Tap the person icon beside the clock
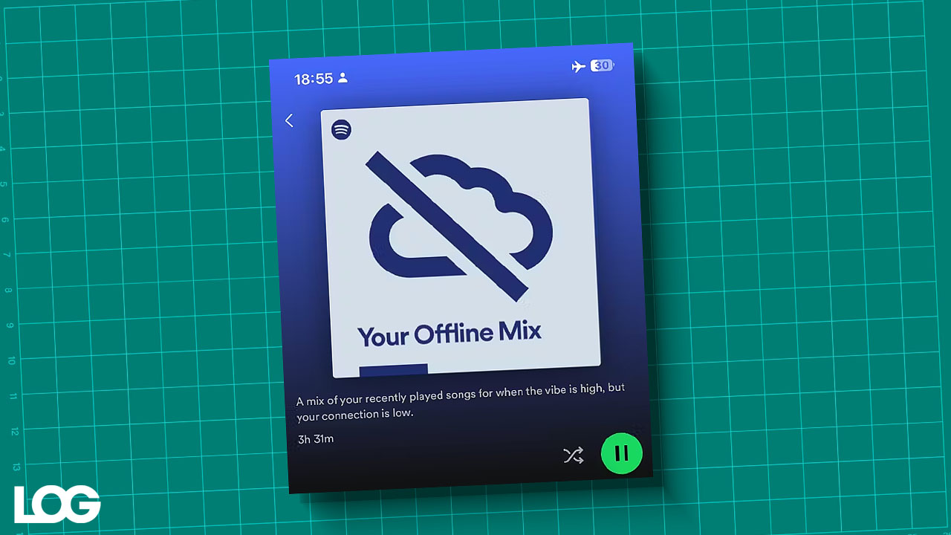 [343, 77]
